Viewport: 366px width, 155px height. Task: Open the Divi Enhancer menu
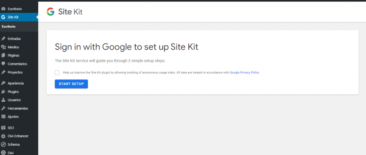click(19, 136)
